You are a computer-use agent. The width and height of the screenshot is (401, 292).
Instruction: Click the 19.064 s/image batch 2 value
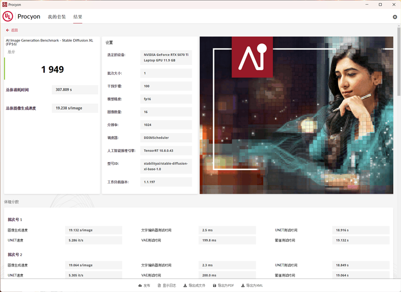click(94, 265)
